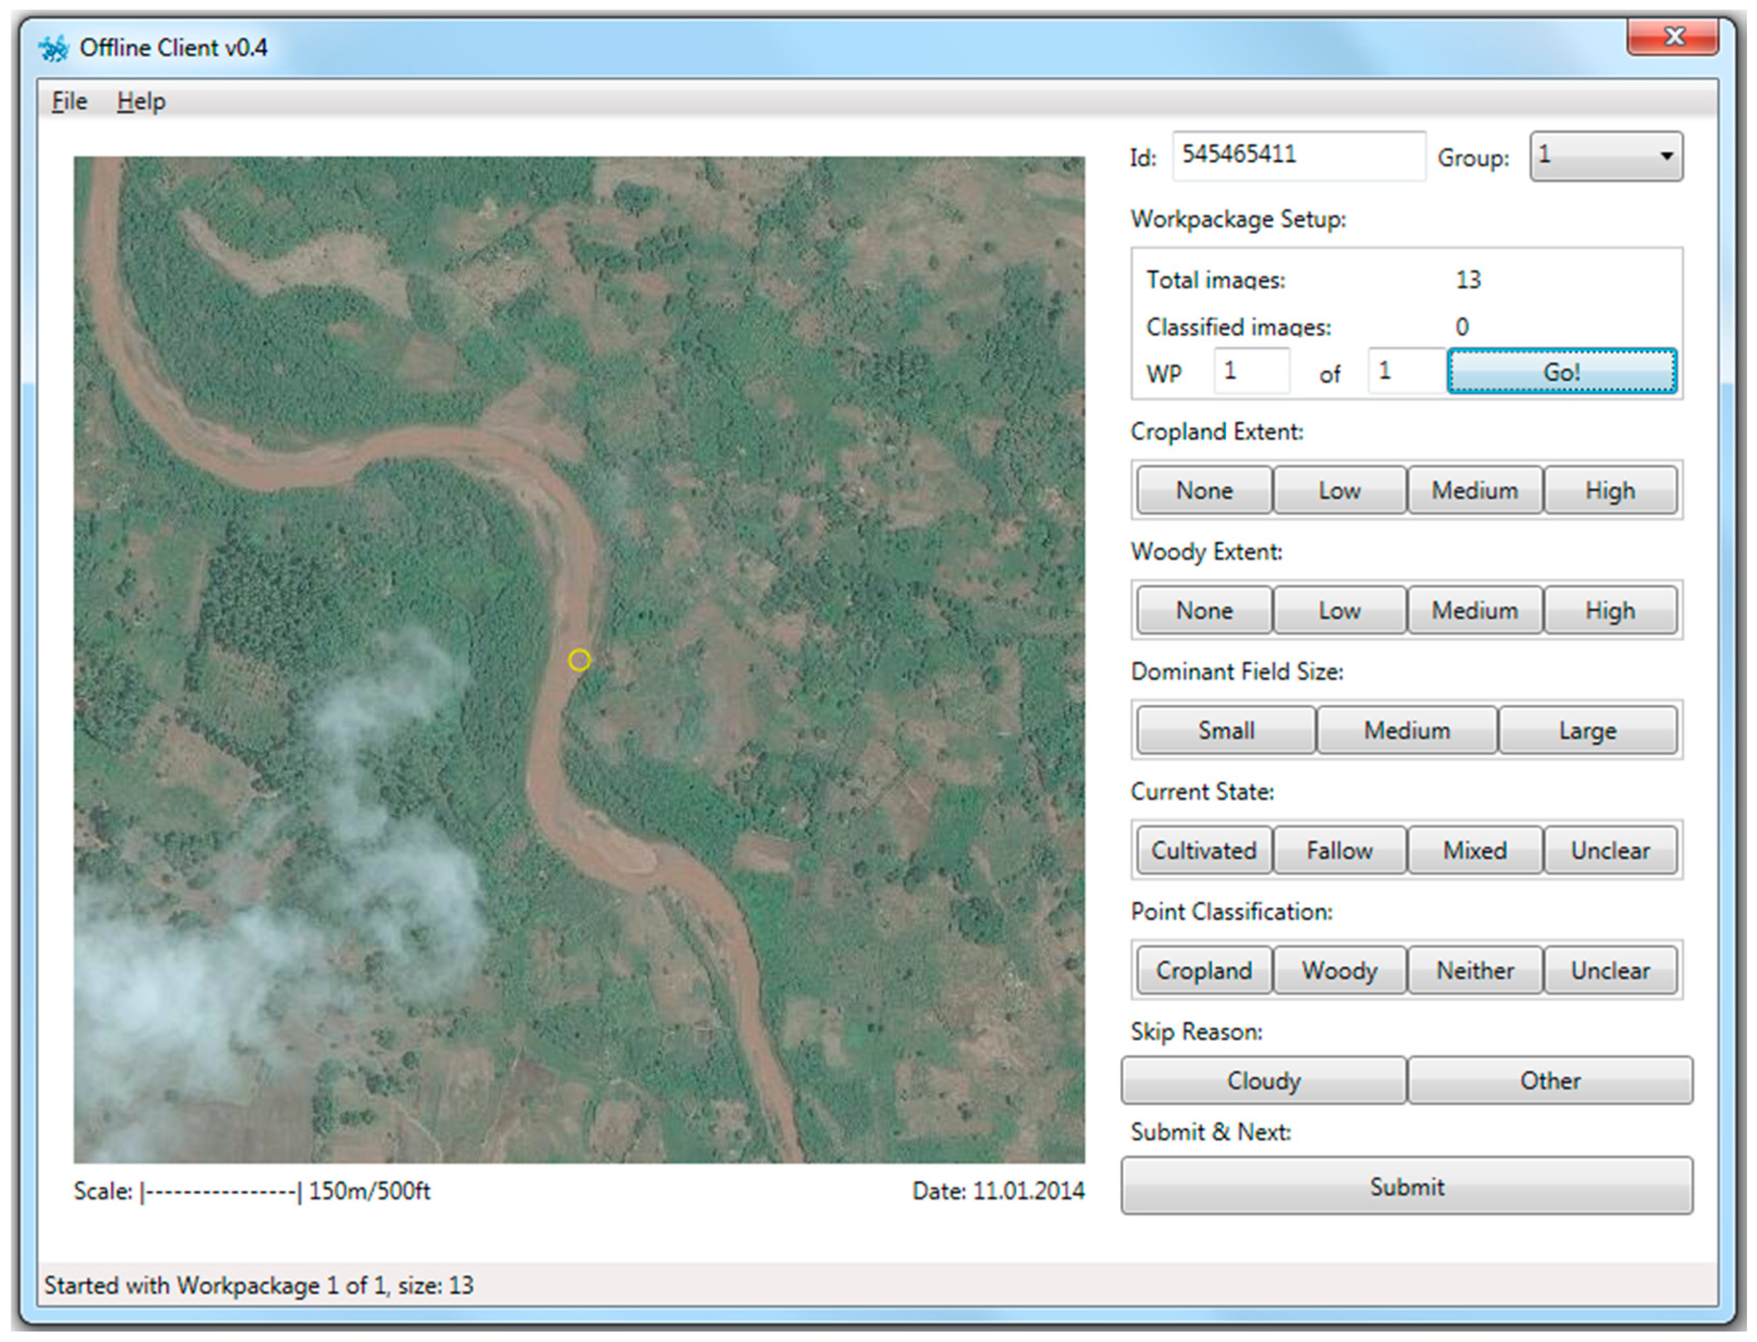The height and width of the screenshot is (1342, 1757).
Task: Set point classification to Cropland
Action: [1203, 969]
